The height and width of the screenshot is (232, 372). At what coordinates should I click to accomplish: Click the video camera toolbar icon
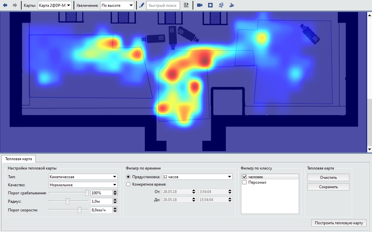click(200, 5)
